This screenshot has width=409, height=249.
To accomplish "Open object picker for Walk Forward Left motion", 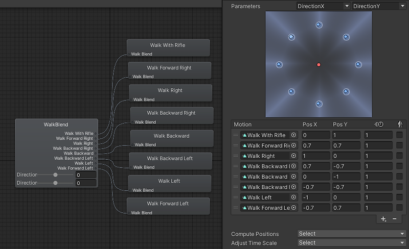I will 293,208.
